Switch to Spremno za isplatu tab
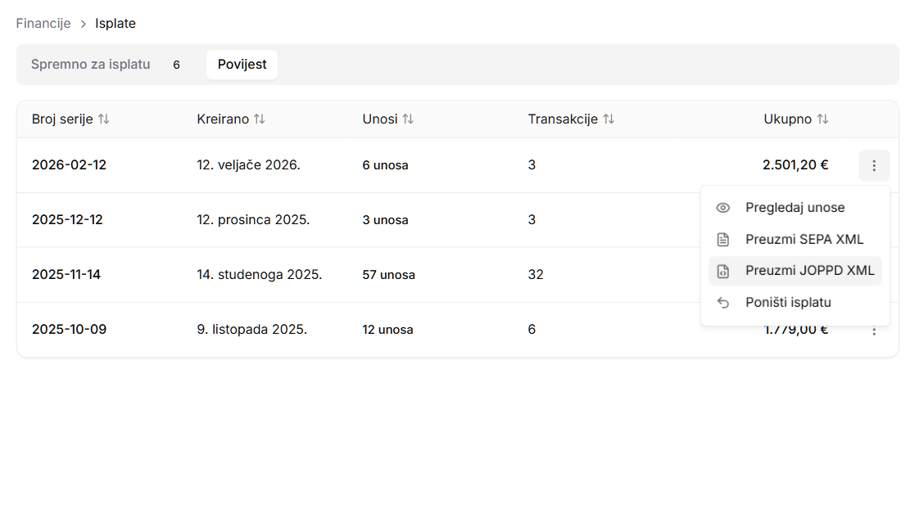Screen dimensions: 919x522 91,65
